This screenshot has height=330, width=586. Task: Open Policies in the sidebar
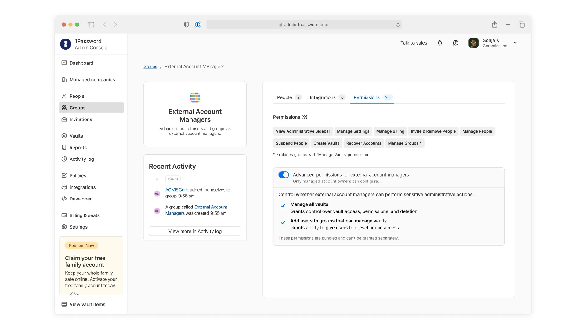[91, 175]
